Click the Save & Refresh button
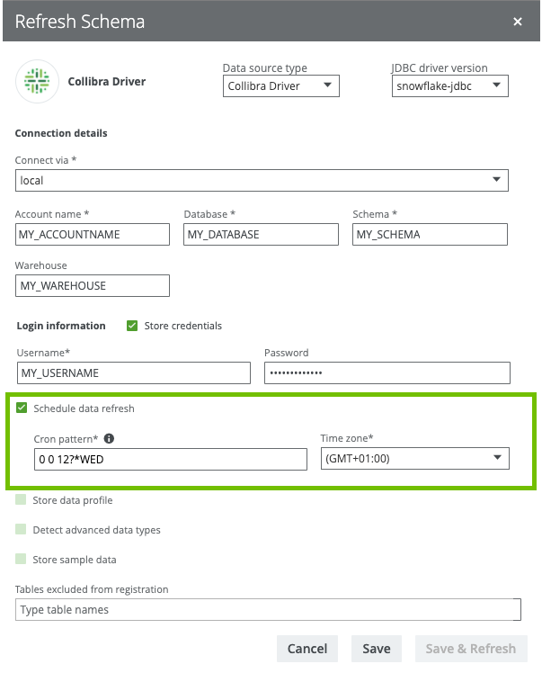The image size is (542, 673). tap(471, 649)
